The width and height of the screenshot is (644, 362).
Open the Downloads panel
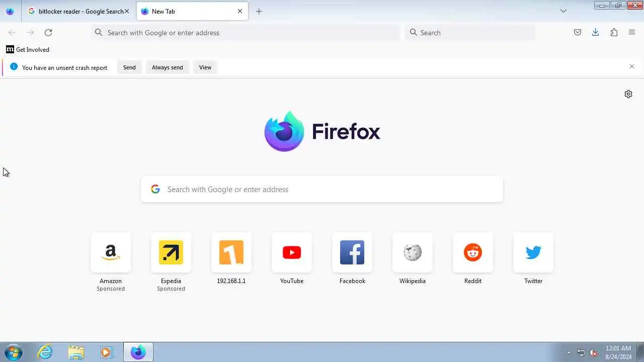pos(596,33)
